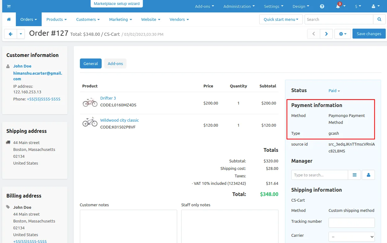387x243 pixels.
Task: Open the Settings menu
Action: 274,6
